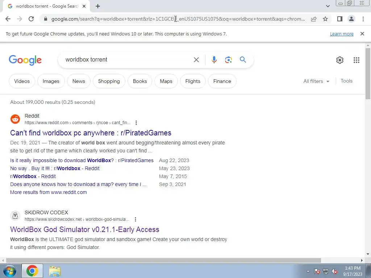Share this page via the address bar icon
Viewport: 371px width, 278px height.
point(314,19)
